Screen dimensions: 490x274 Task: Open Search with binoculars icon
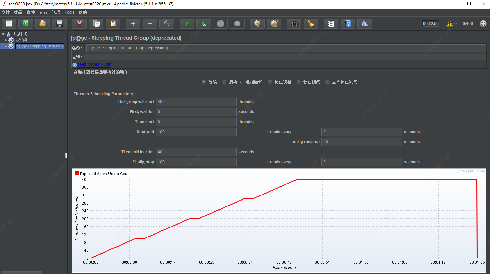pyautogui.click(x=294, y=24)
